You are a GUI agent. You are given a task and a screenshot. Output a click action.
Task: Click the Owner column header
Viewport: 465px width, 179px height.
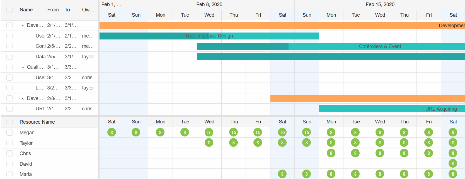click(88, 10)
